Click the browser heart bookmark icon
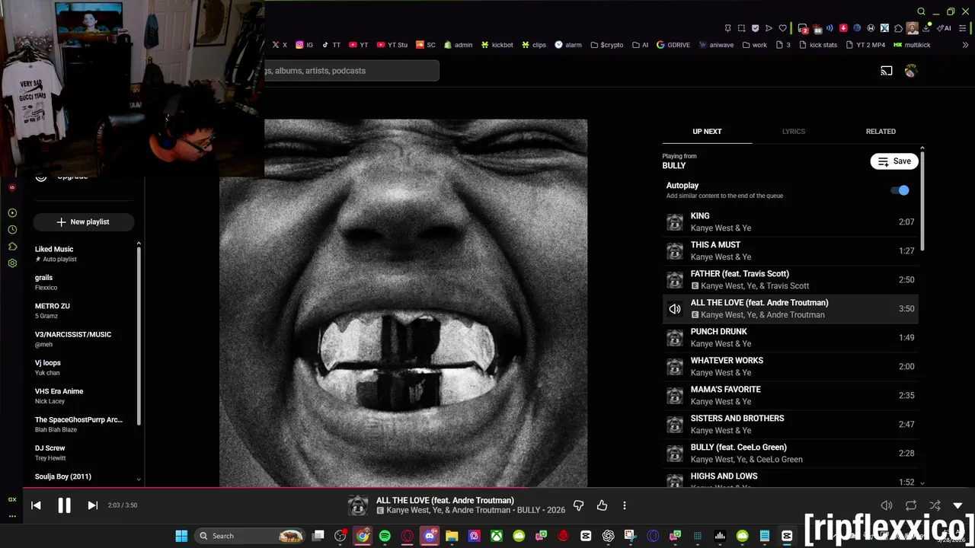The height and width of the screenshot is (548, 975). pos(782,28)
